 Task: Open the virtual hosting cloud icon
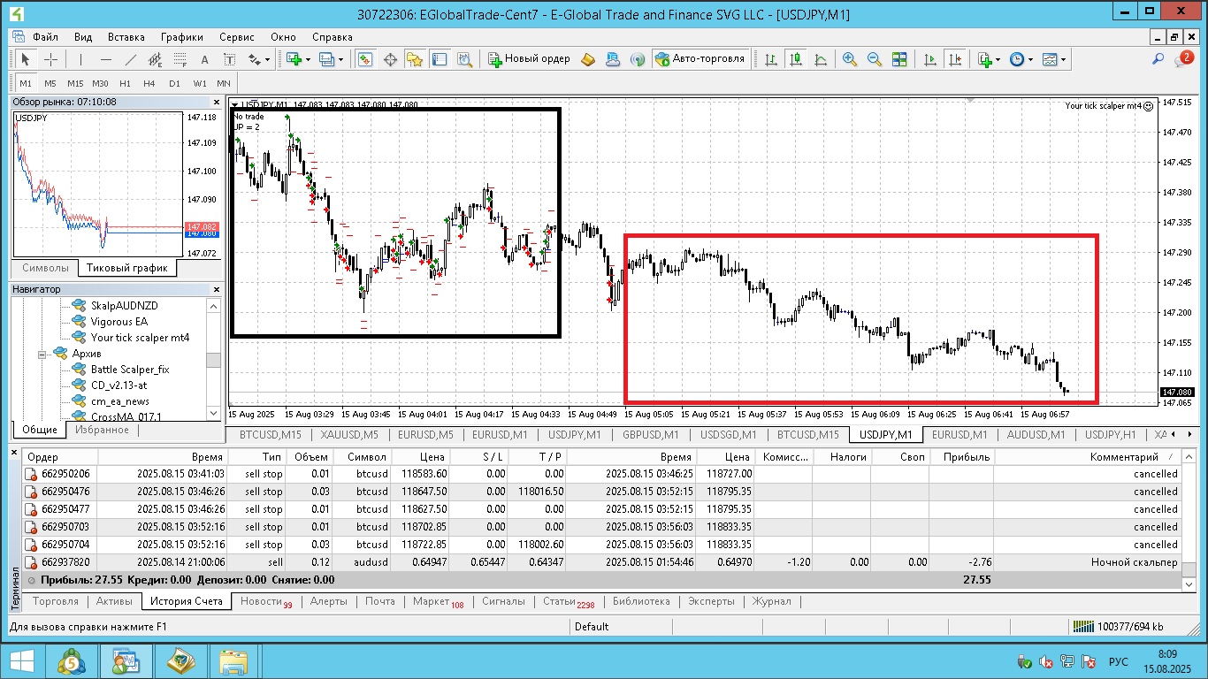(x=614, y=59)
